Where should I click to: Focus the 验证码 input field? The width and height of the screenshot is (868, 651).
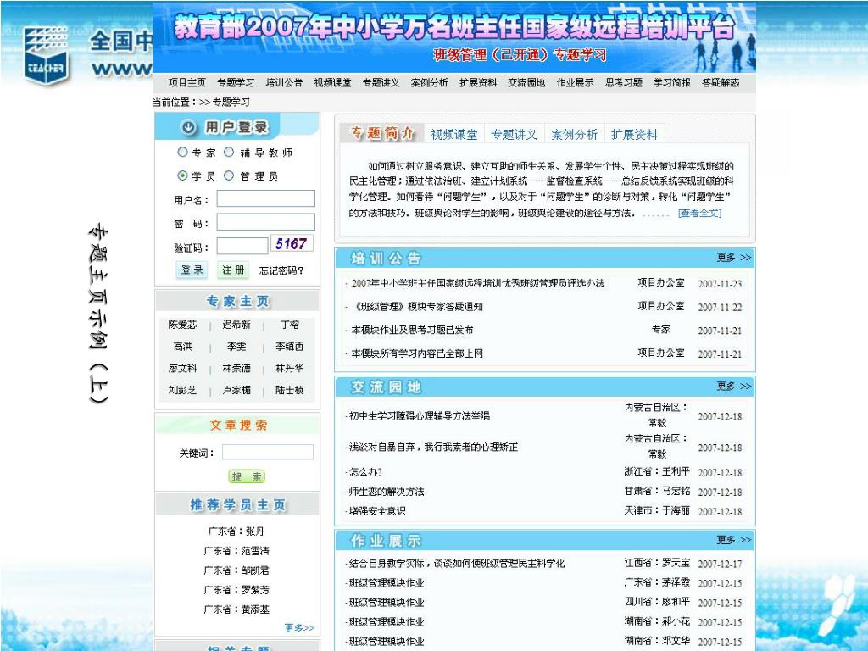242,246
